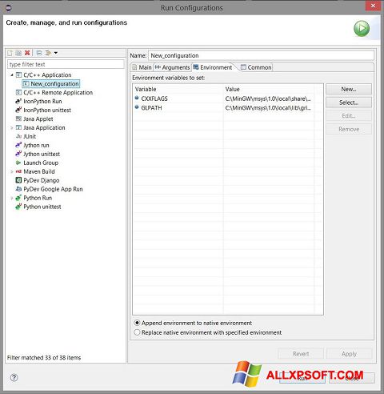Click the duplicate configuration icon
Viewport: 384px width, 394px height.
point(18,53)
